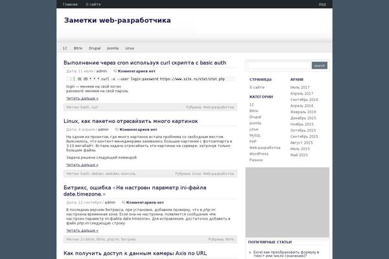The image size is (389, 259).
Task: Click the gray banner placeholder in sidebar
Action: pos(287,202)
